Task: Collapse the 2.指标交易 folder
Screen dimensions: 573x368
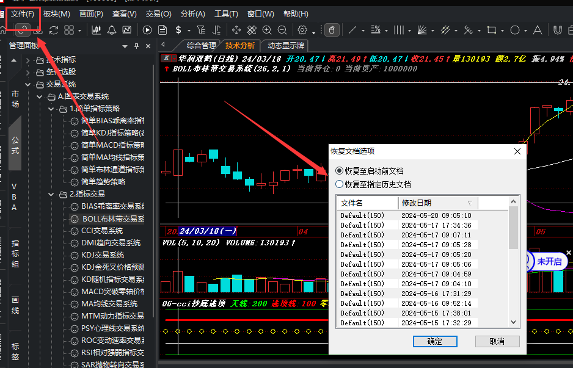Action: coord(51,194)
